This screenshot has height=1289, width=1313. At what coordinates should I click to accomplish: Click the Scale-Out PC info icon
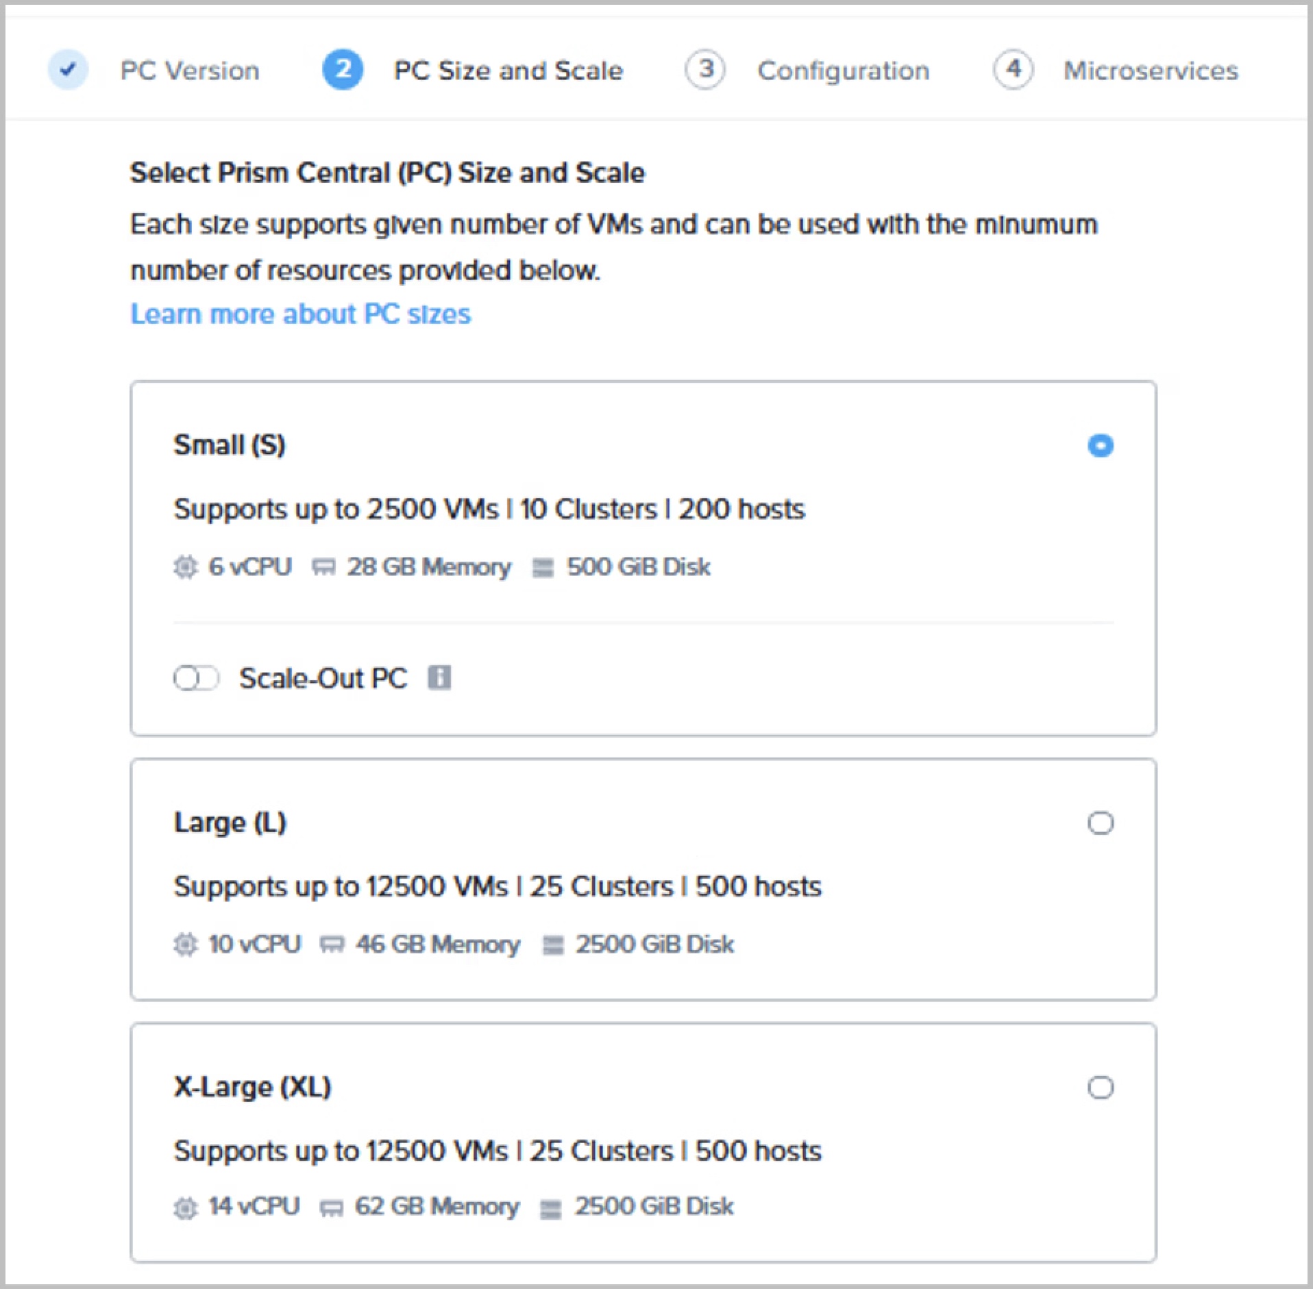439,677
